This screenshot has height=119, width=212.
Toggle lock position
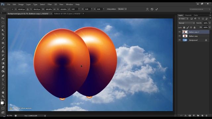191,27
